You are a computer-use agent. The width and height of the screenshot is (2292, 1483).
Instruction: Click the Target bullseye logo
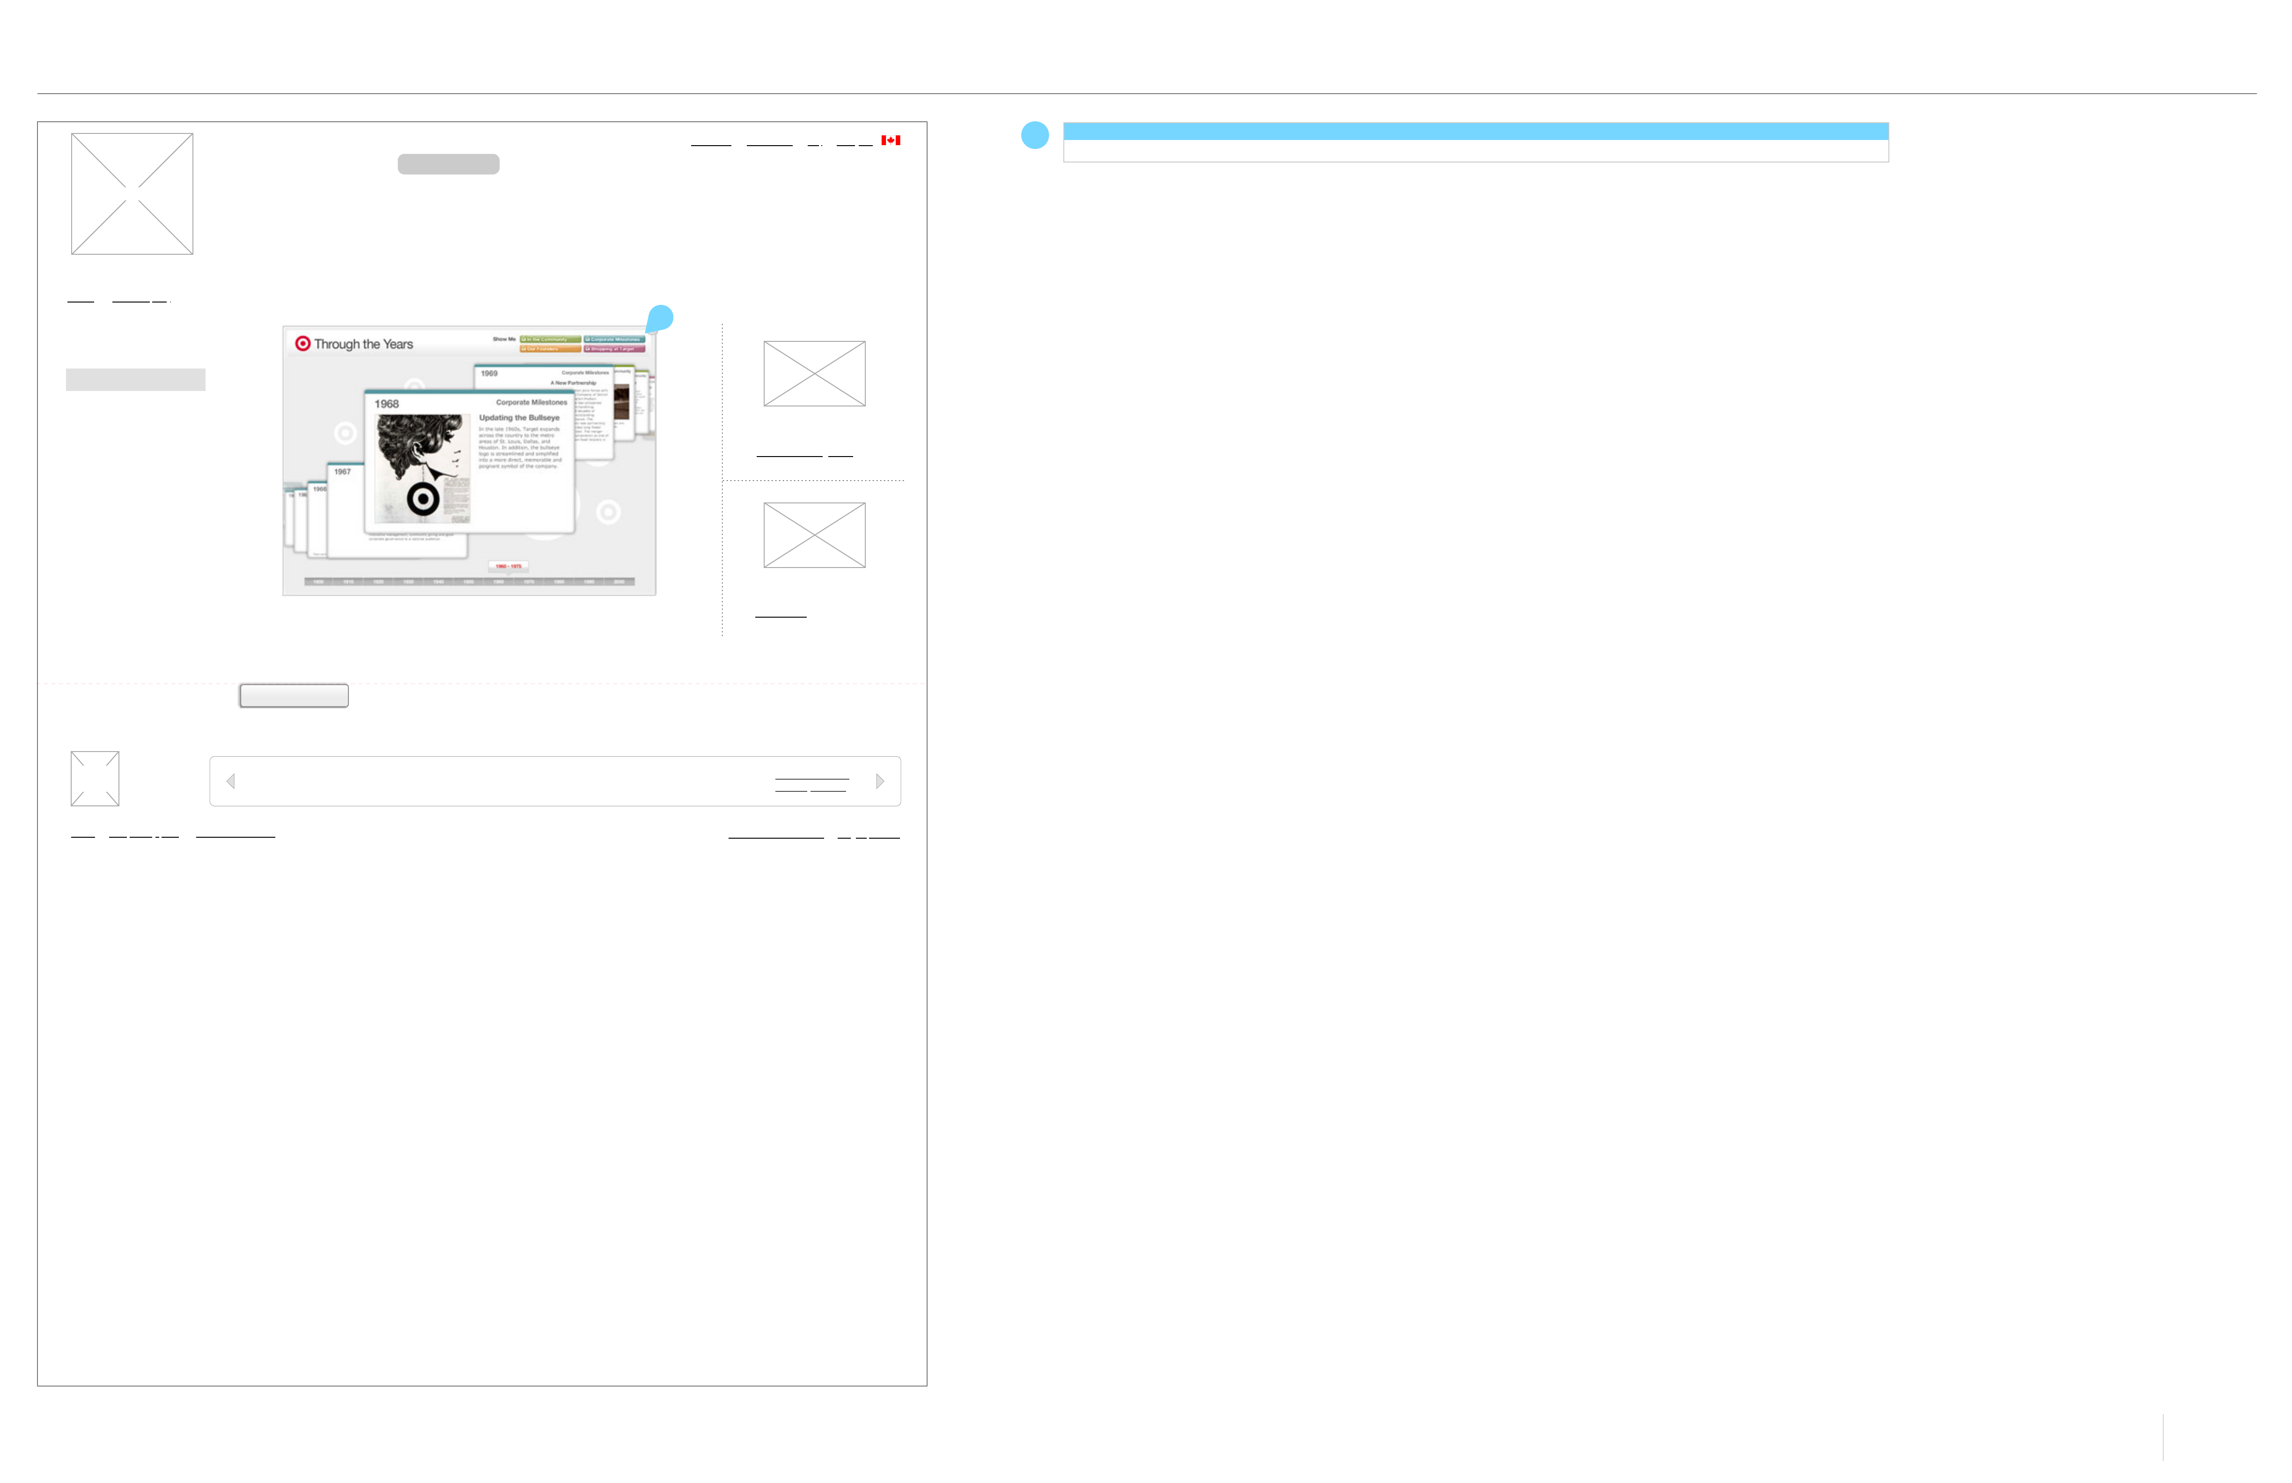pyautogui.click(x=302, y=344)
